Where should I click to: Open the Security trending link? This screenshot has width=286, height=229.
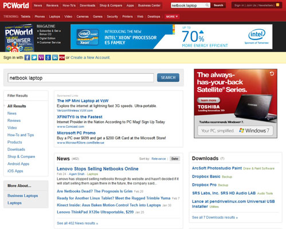tap(112, 17)
